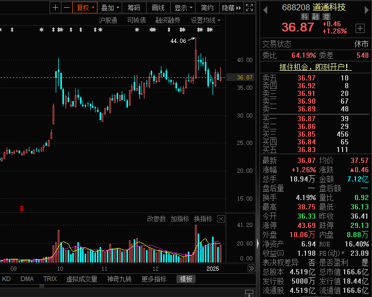The image size is (372, 297).
Task: Click the download icon at bottom right
Action: click(x=249, y=292)
